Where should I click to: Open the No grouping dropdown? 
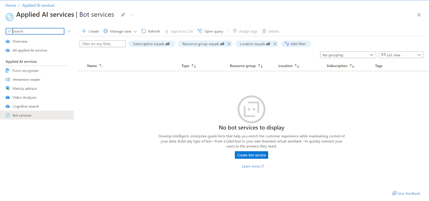point(348,55)
